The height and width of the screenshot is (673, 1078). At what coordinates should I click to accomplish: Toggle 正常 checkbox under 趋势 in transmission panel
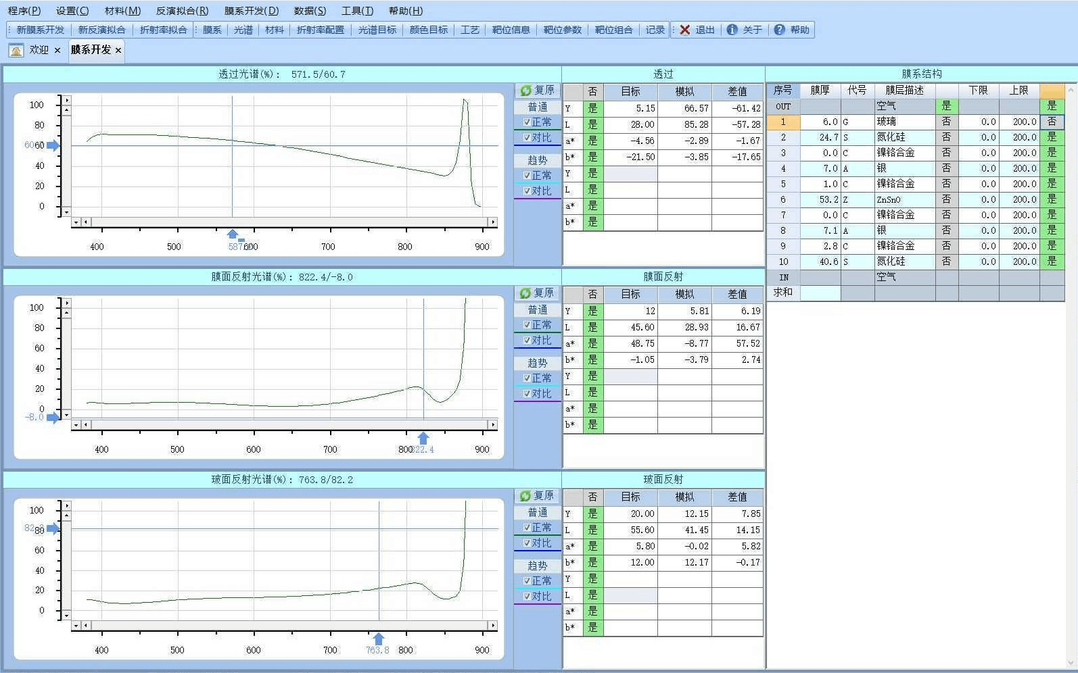tap(528, 175)
